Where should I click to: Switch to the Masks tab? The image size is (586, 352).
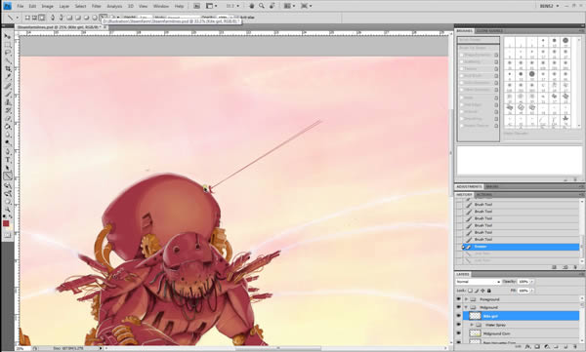click(492, 186)
